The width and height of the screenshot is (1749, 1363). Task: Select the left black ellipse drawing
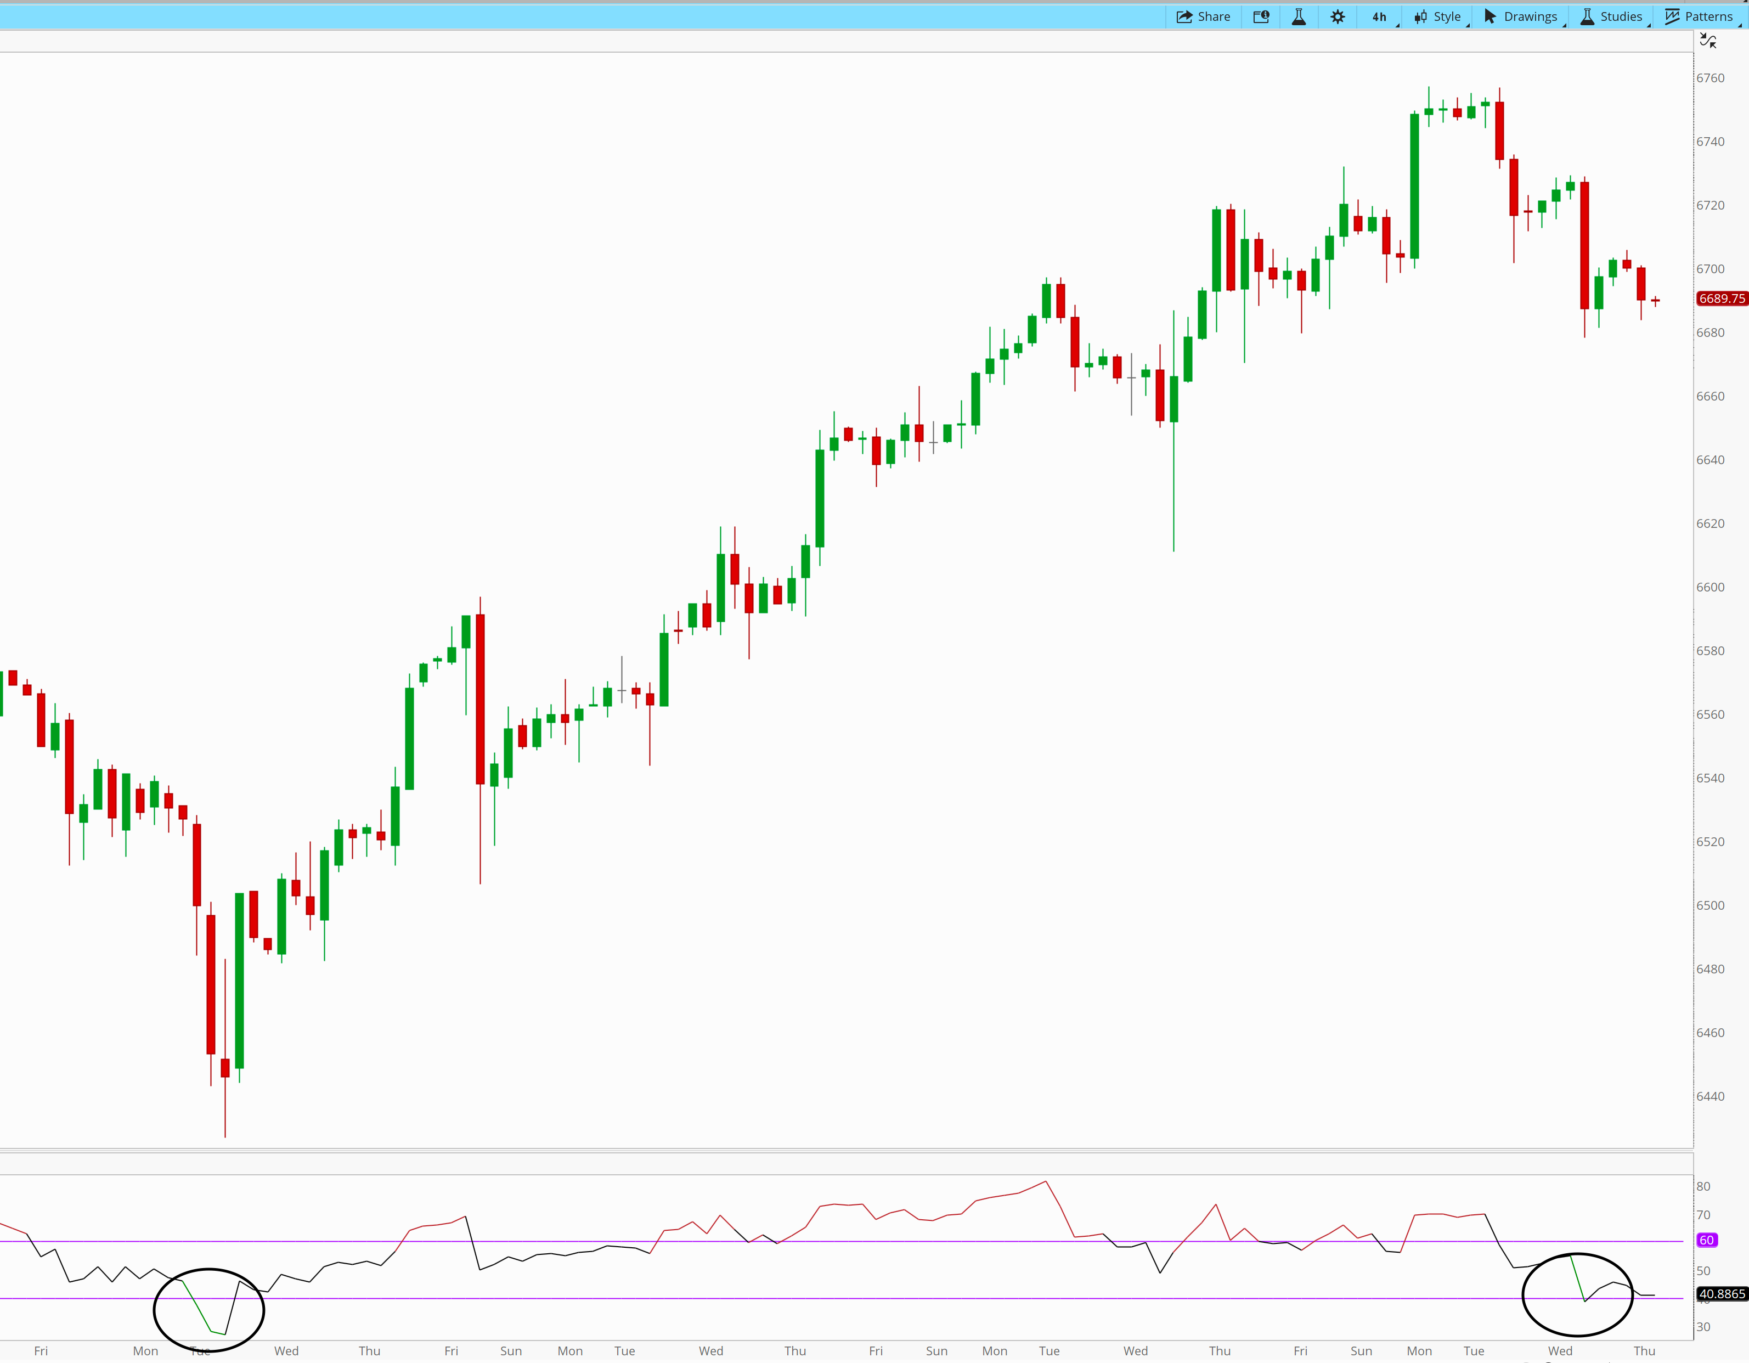[154, 1311]
